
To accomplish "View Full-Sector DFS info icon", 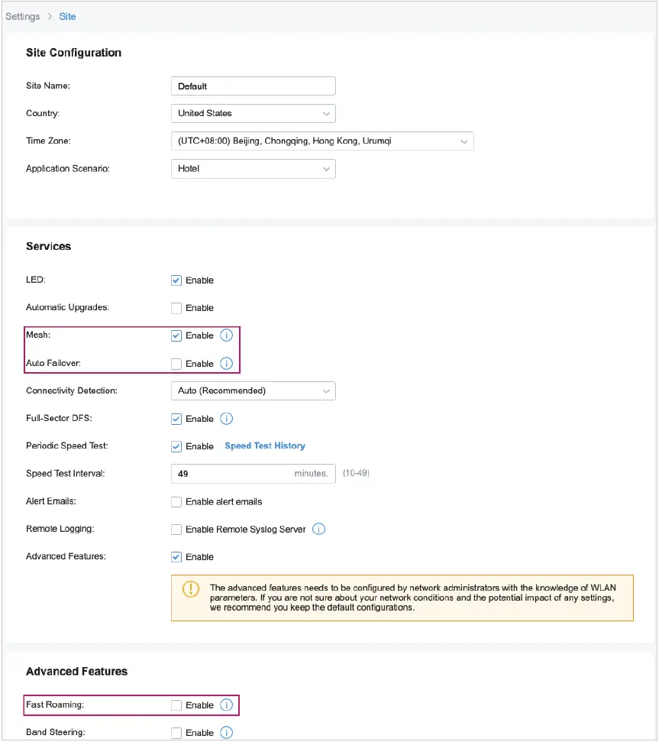I will (227, 418).
